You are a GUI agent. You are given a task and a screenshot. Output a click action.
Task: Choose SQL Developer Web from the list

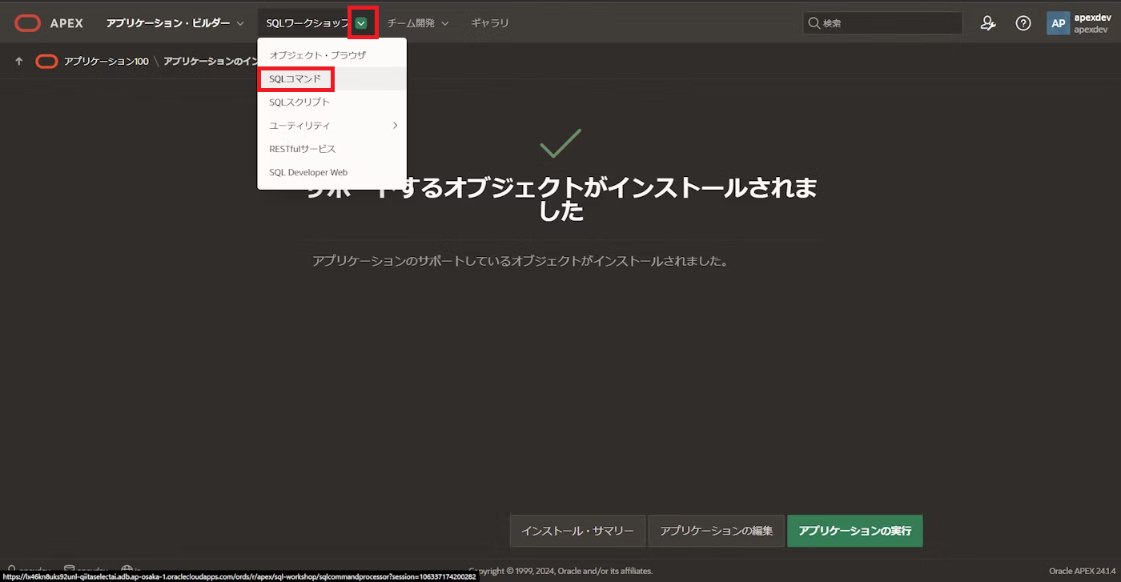point(308,172)
